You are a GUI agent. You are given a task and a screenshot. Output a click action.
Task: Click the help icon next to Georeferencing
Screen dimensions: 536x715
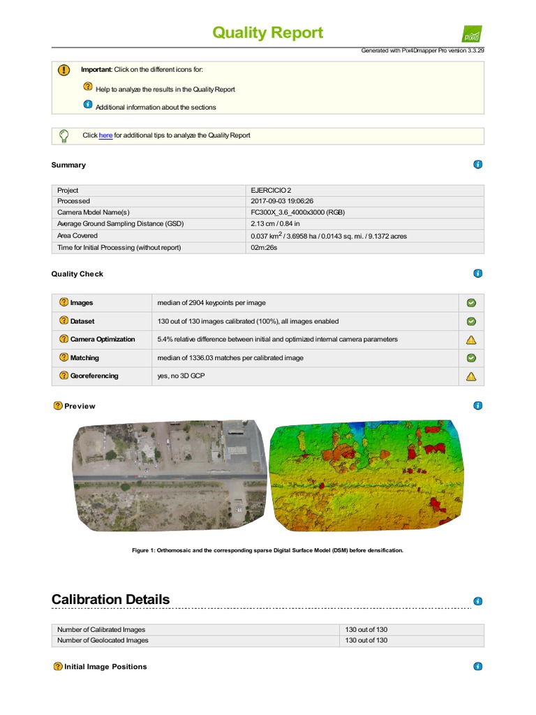click(64, 376)
